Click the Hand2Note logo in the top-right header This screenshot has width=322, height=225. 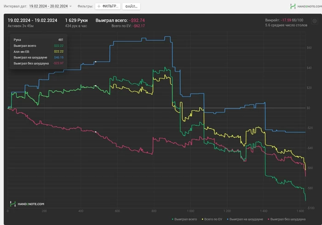tap(306, 6)
